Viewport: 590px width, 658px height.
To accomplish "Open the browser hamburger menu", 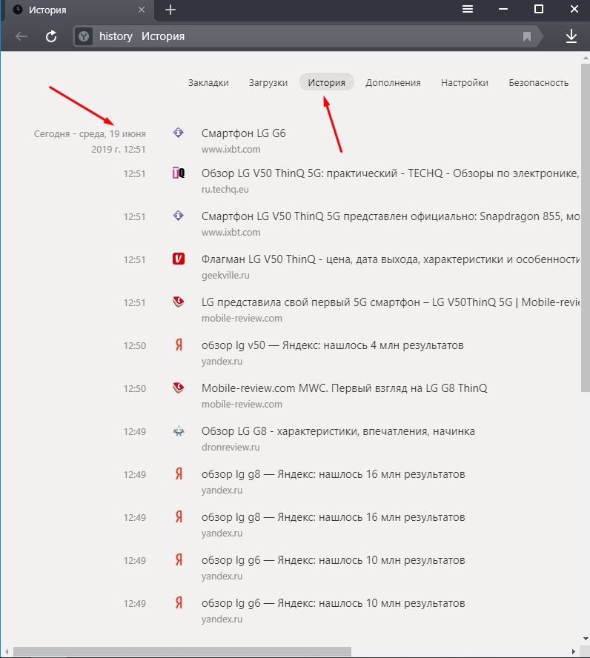I will (x=468, y=9).
